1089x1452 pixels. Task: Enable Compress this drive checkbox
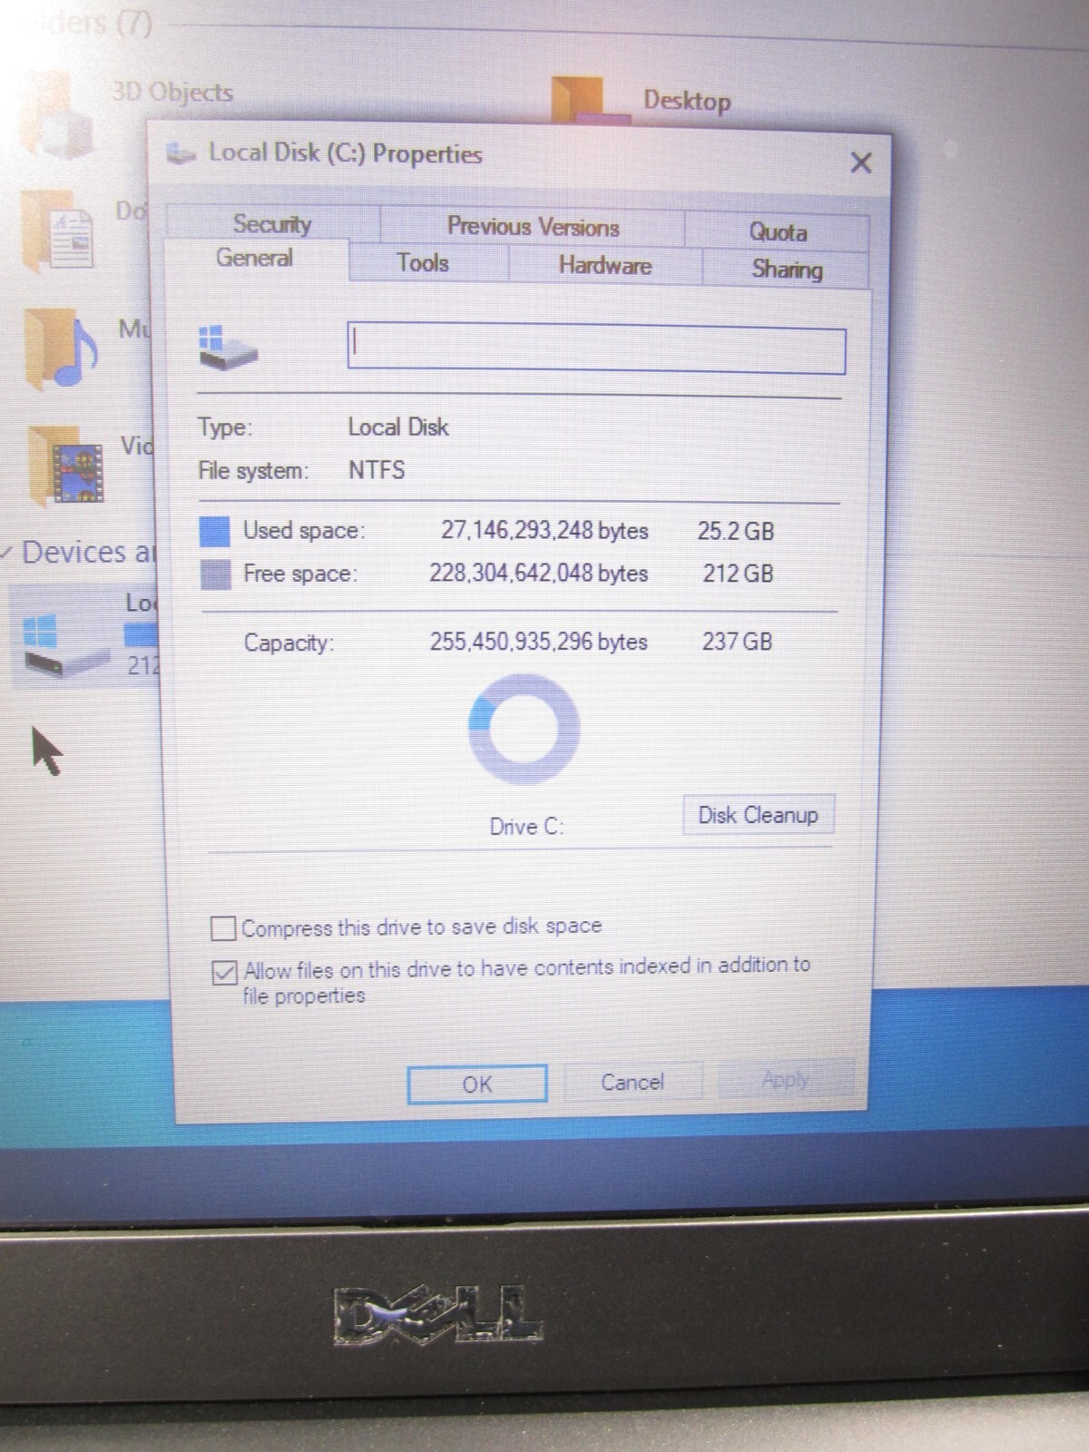tap(222, 928)
